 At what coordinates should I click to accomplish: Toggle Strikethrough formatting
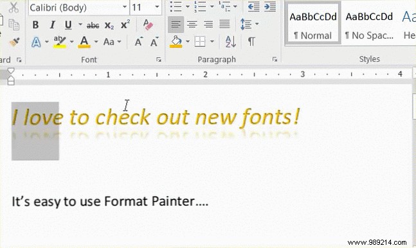point(93,26)
